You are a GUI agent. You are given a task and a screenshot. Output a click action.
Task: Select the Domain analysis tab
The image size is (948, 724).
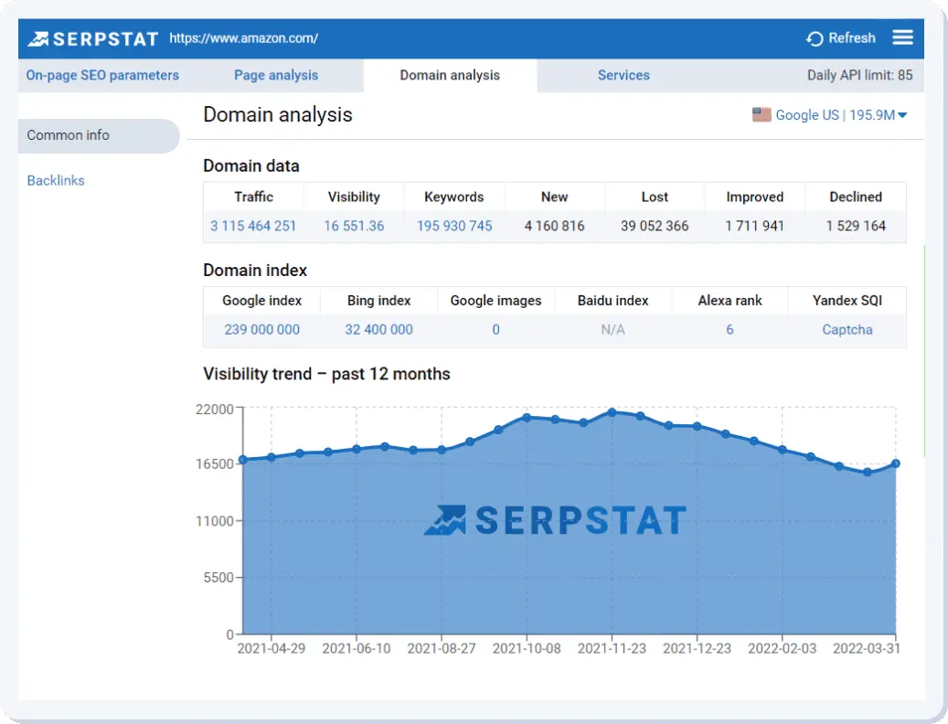(x=450, y=76)
